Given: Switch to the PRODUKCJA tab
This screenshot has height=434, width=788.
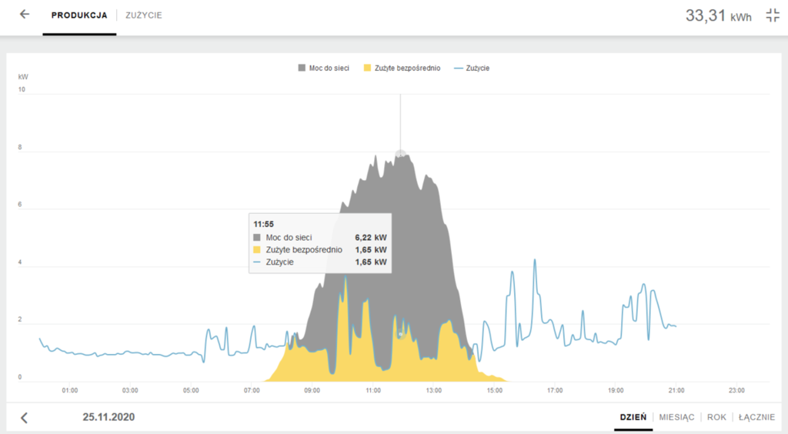Looking at the screenshot, I should (x=79, y=15).
